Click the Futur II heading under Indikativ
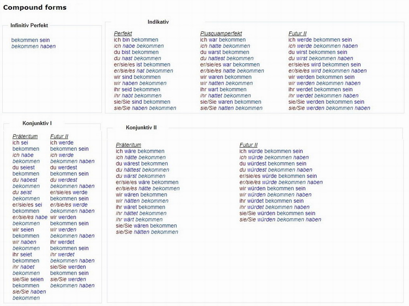409x306 pixels. 297,34
